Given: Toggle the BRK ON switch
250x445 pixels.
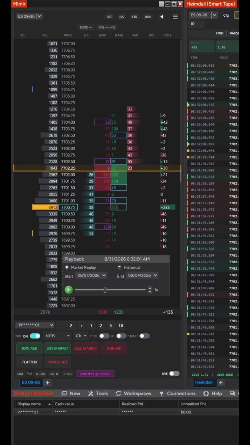Looking at the screenshot, I should pyautogui.click(x=35, y=336).
